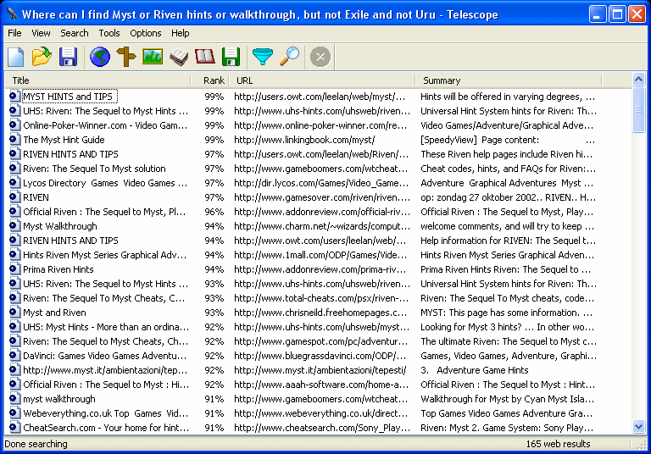Sort results by the Rank column header

click(212, 80)
